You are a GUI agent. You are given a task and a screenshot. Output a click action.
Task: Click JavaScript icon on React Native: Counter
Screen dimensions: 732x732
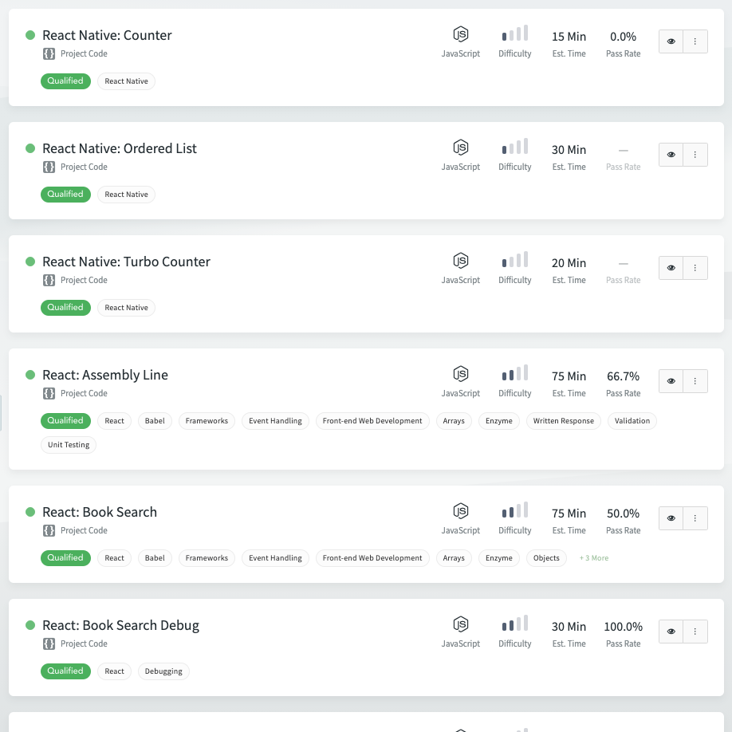(x=461, y=34)
